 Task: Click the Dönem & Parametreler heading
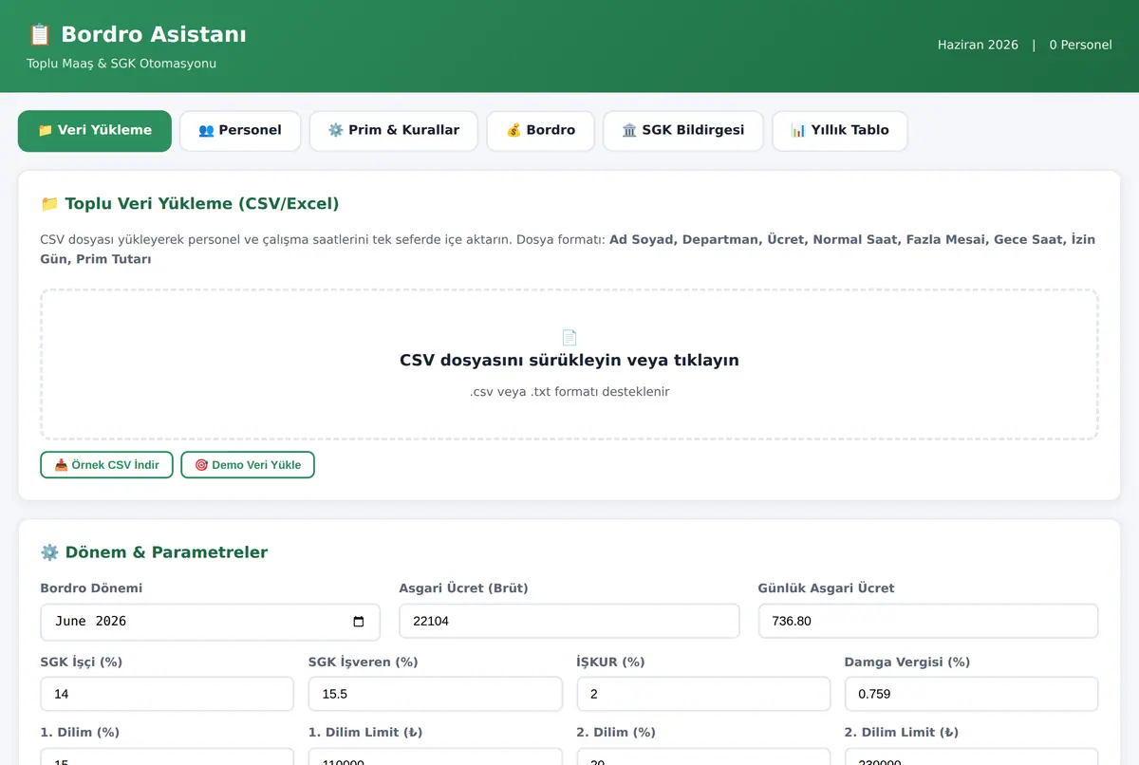coord(154,552)
